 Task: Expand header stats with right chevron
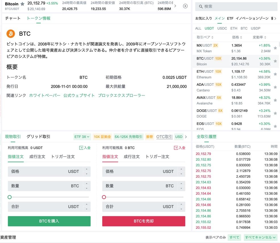coord(175,6)
